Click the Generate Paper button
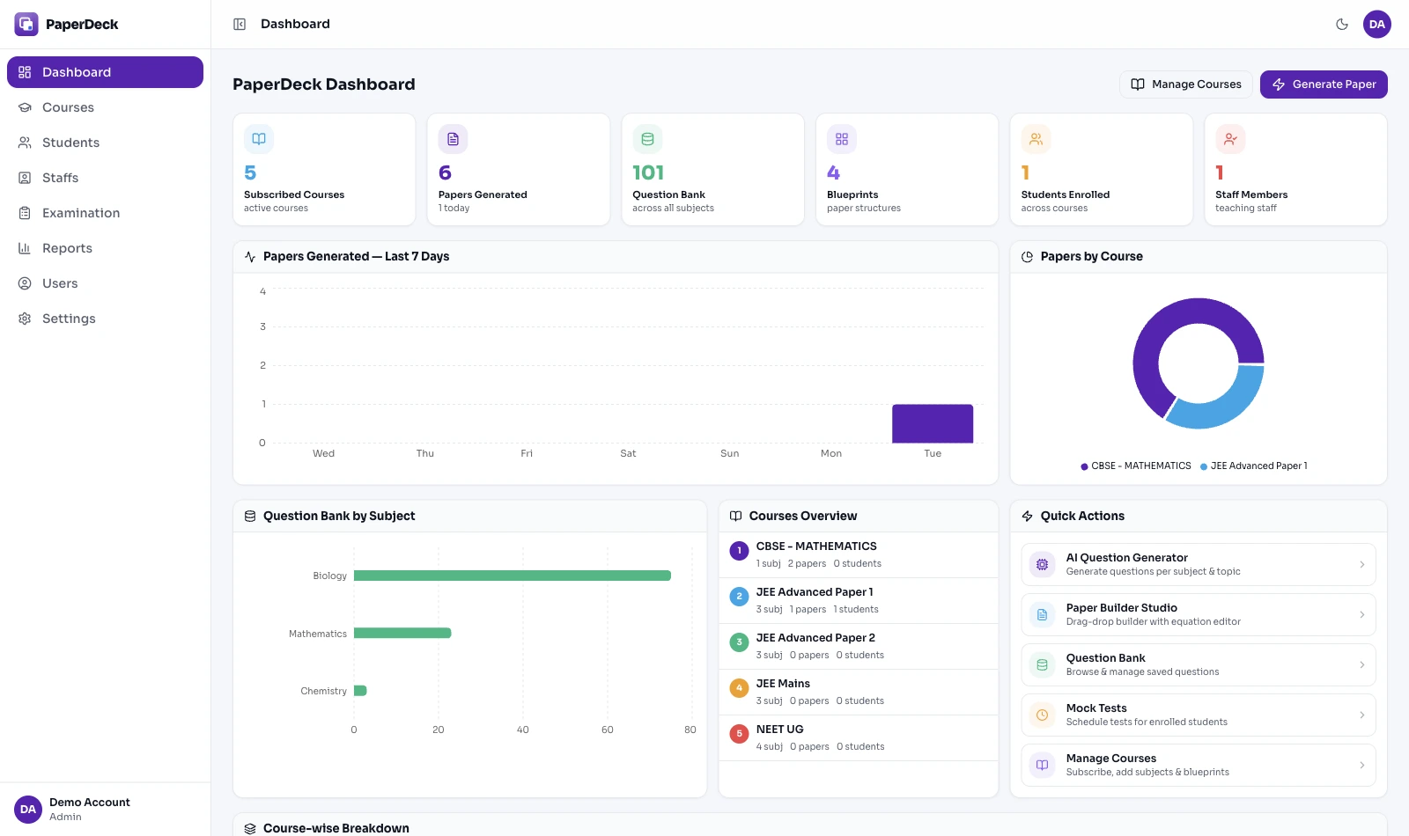Viewport: 1409px width, 836px height. tap(1324, 84)
